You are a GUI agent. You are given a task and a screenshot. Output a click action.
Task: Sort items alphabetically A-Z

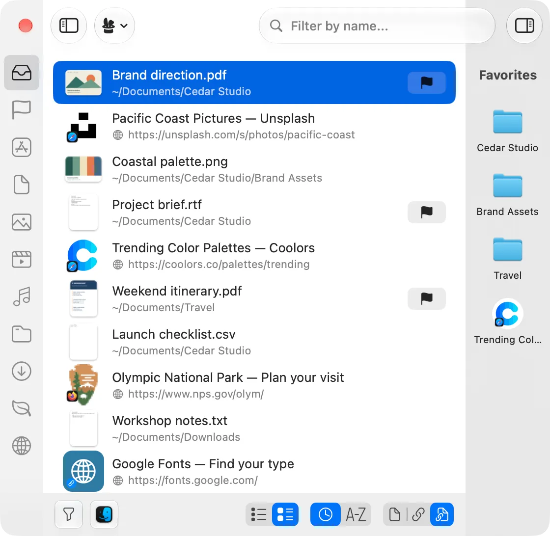coord(356,514)
